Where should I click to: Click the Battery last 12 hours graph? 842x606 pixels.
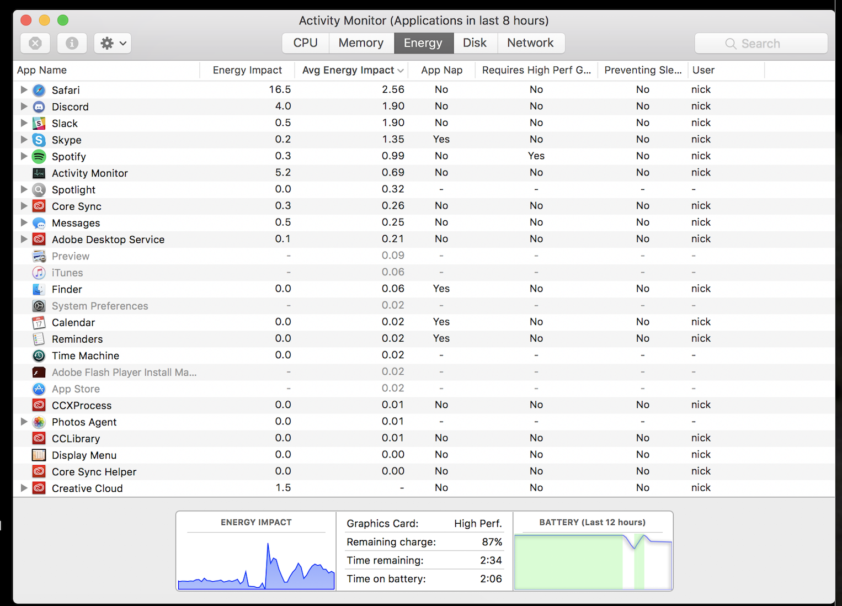click(x=593, y=562)
